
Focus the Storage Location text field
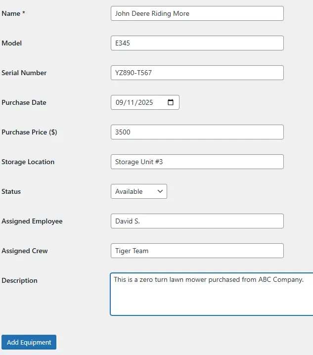pyautogui.click(x=197, y=162)
